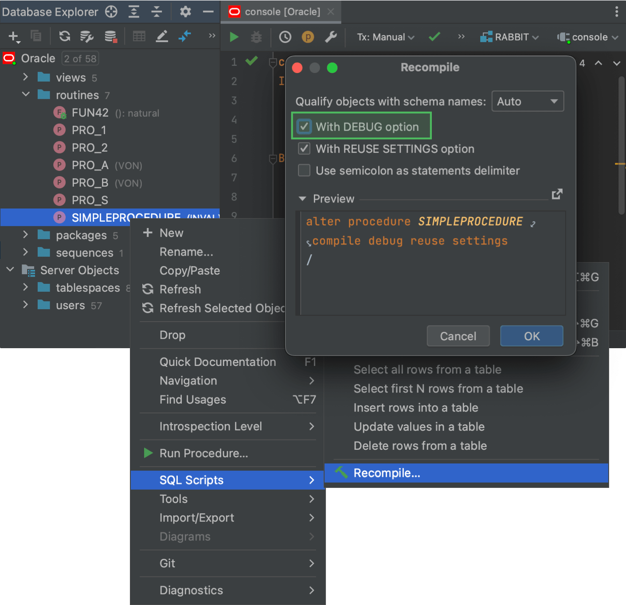Uncheck the With DEBUG option checkbox
The image size is (626, 605).
click(304, 126)
